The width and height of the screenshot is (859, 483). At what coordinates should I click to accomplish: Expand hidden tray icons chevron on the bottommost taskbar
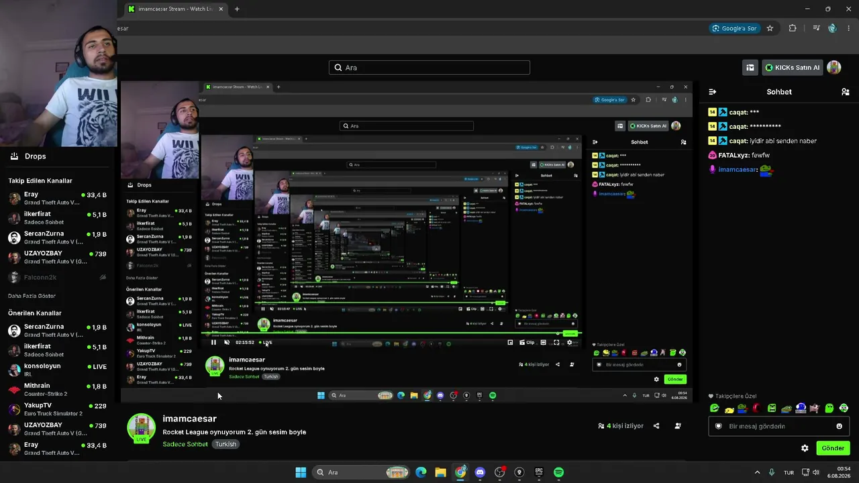(x=759, y=472)
